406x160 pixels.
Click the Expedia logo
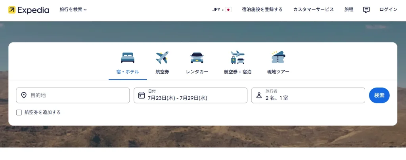coord(29,10)
